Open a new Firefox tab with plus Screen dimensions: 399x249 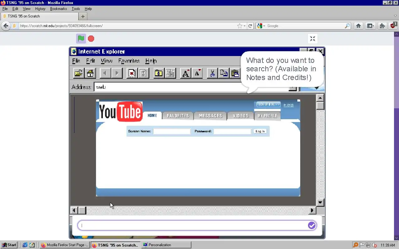click(x=83, y=16)
